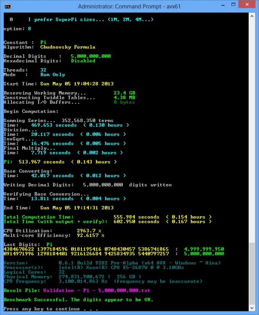The width and height of the screenshot is (259, 315).
Task: Click the scrollbar up arrow
Action: coord(252,16)
